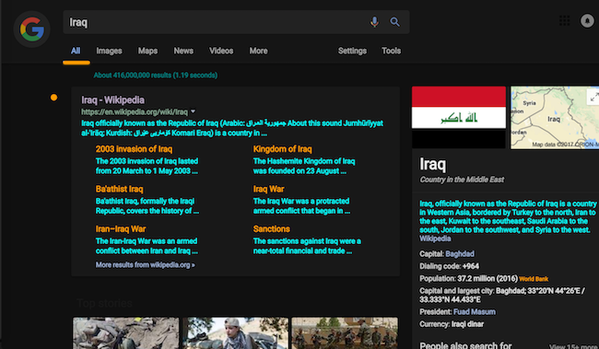Open the Iraq - Wikipedia result
The height and width of the screenshot is (349, 599).
point(112,100)
